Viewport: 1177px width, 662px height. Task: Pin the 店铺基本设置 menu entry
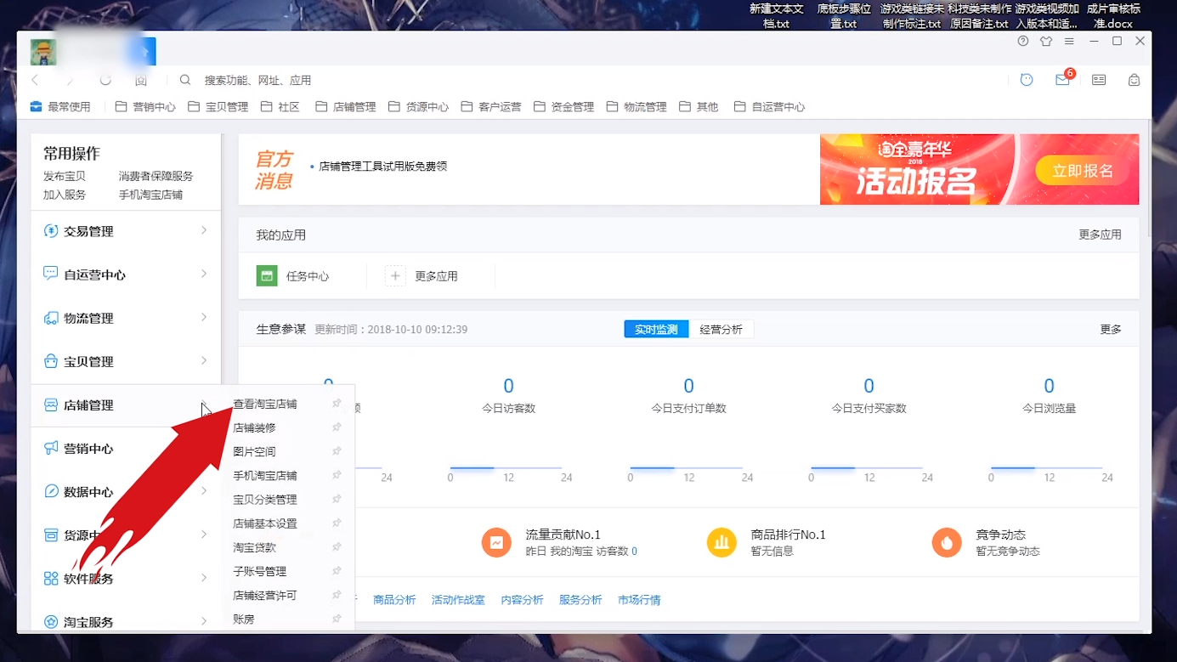pyautogui.click(x=337, y=523)
